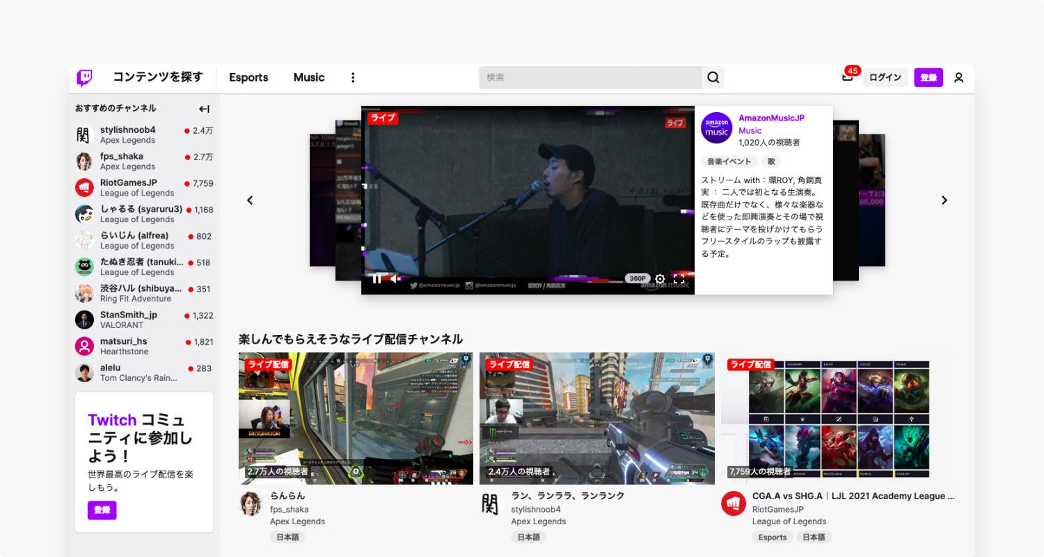Open the matsuri_hs sidebar channel name
Viewport: 1044px width, 557px height.
(x=124, y=341)
